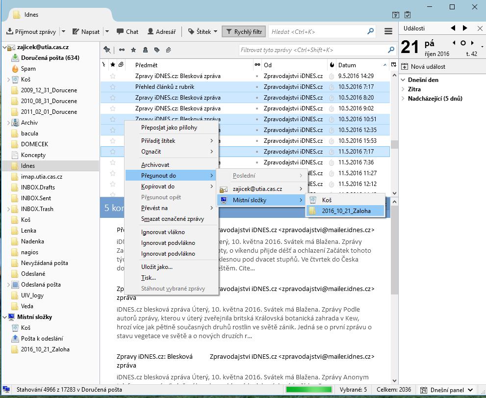The width and height of the screenshot is (486, 398).
Task: Star the message dated 9.5.2016 14:29
Action: click(113, 76)
